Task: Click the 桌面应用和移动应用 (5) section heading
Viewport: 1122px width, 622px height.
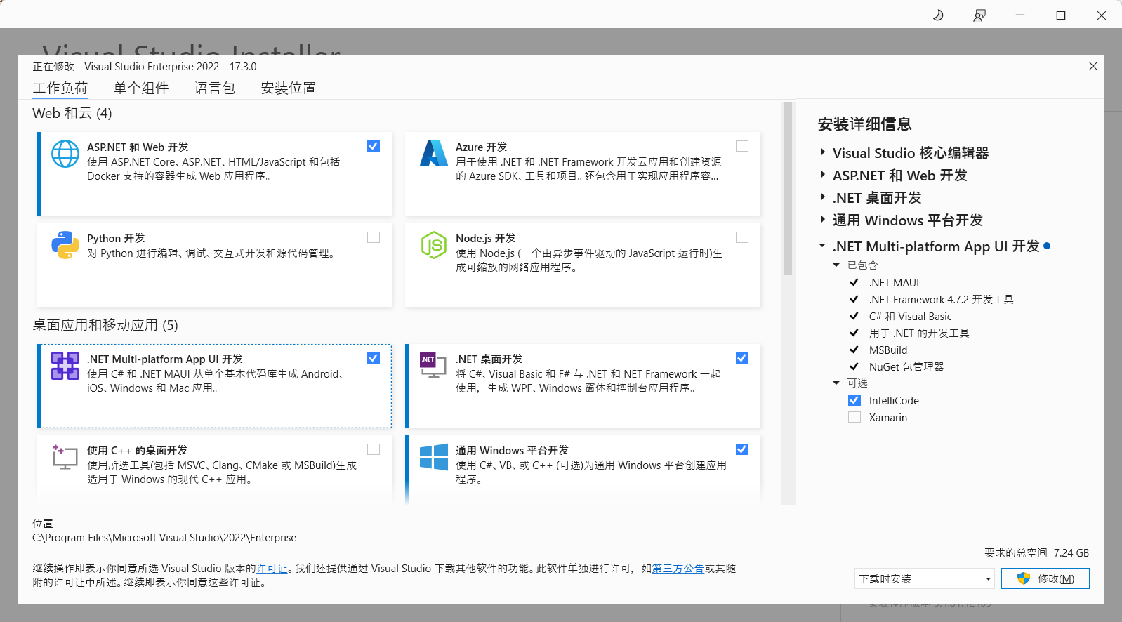Action: click(105, 325)
